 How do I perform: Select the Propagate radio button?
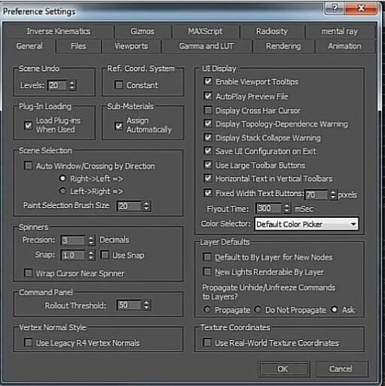click(207, 309)
